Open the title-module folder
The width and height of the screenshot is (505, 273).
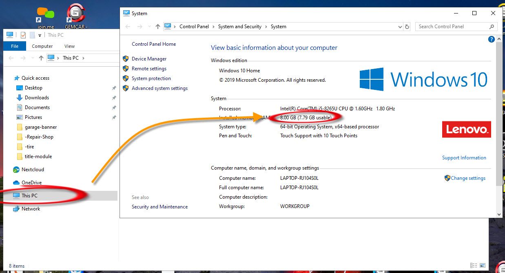coord(38,157)
